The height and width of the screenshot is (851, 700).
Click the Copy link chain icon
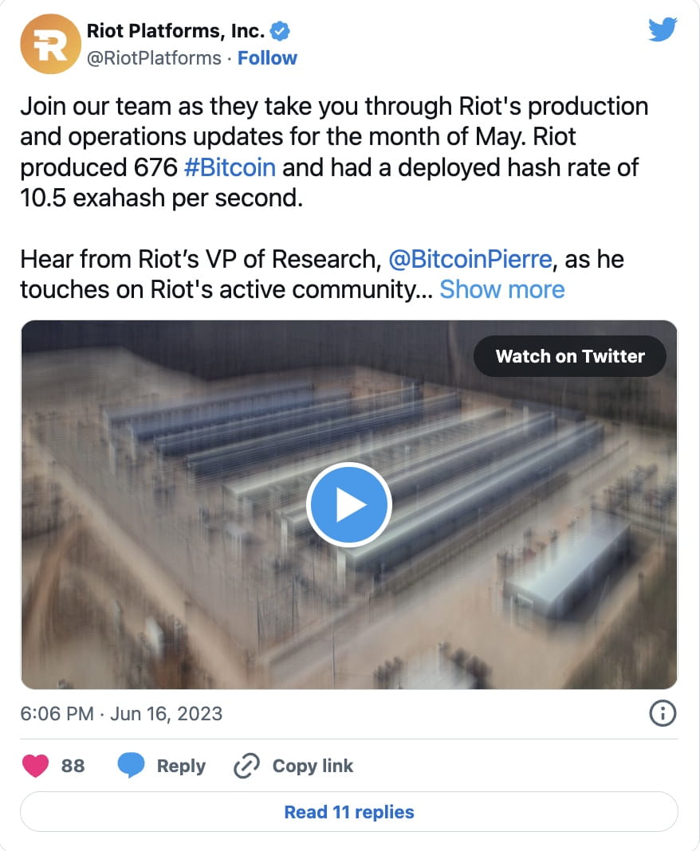pos(246,766)
